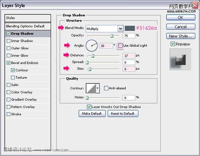Click the Size slider handle
Viewport: 200px width, 156px height.
point(90,69)
